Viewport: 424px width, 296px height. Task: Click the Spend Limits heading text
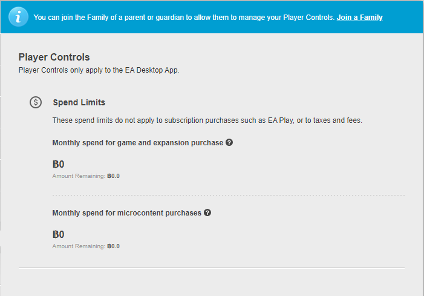point(79,103)
